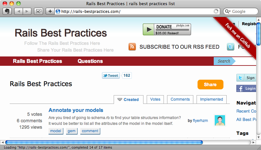Click the Facebook Login button
This screenshot has width=261, height=150.
tap(246, 88)
